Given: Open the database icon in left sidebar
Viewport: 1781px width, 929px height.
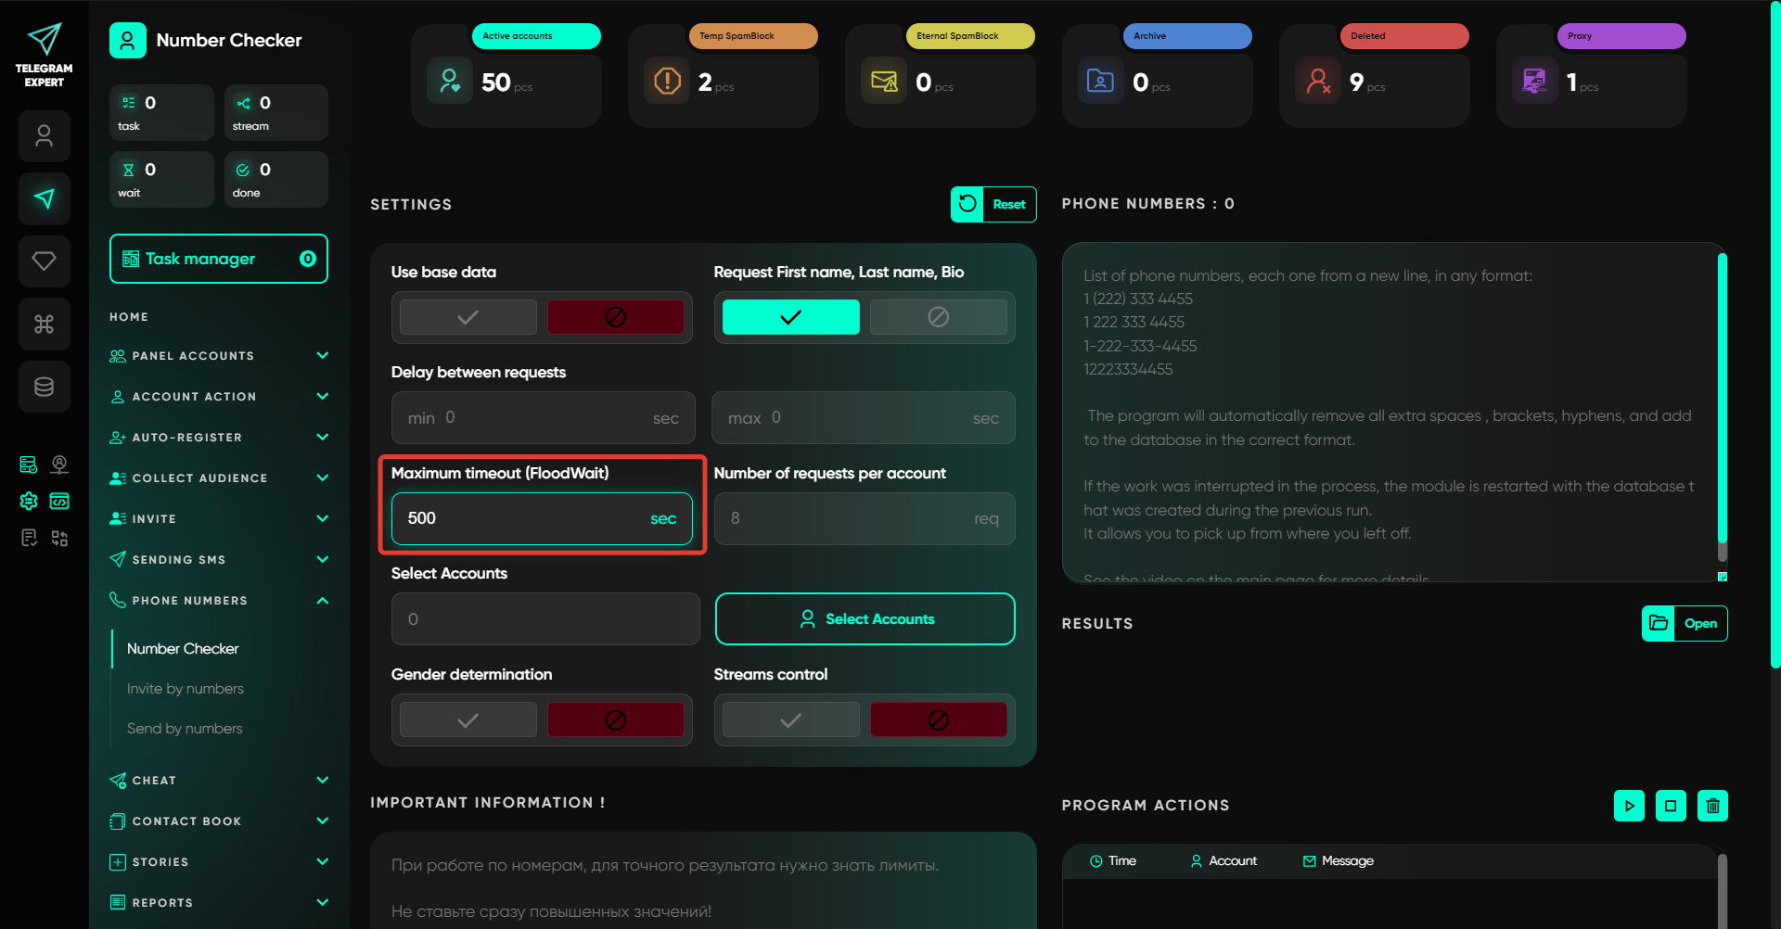Looking at the screenshot, I should click(x=44, y=387).
